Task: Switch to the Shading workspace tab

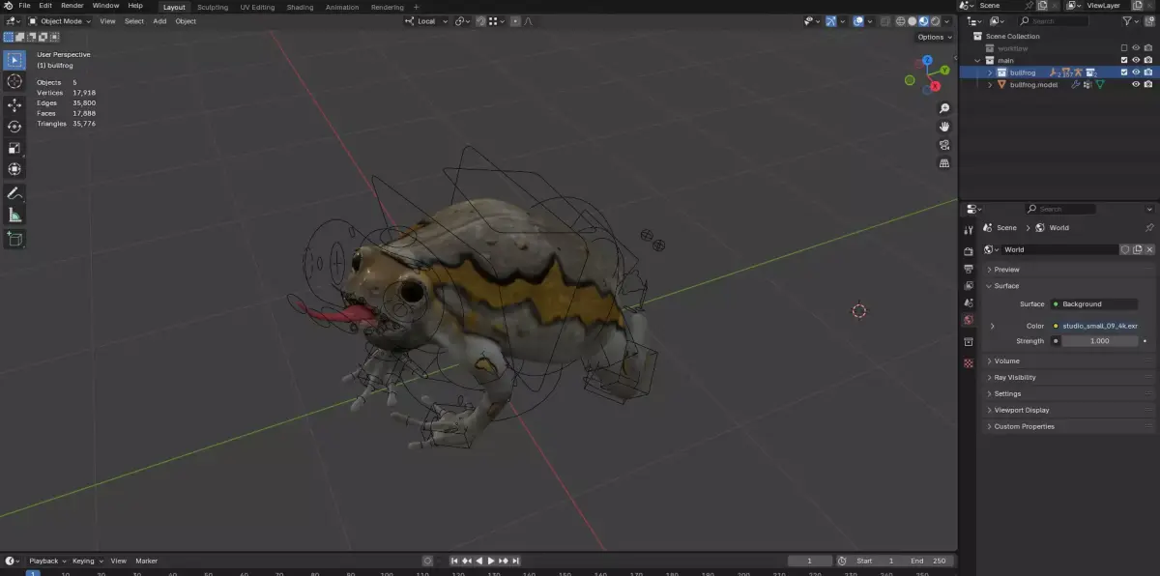Action: coord(300,7)
